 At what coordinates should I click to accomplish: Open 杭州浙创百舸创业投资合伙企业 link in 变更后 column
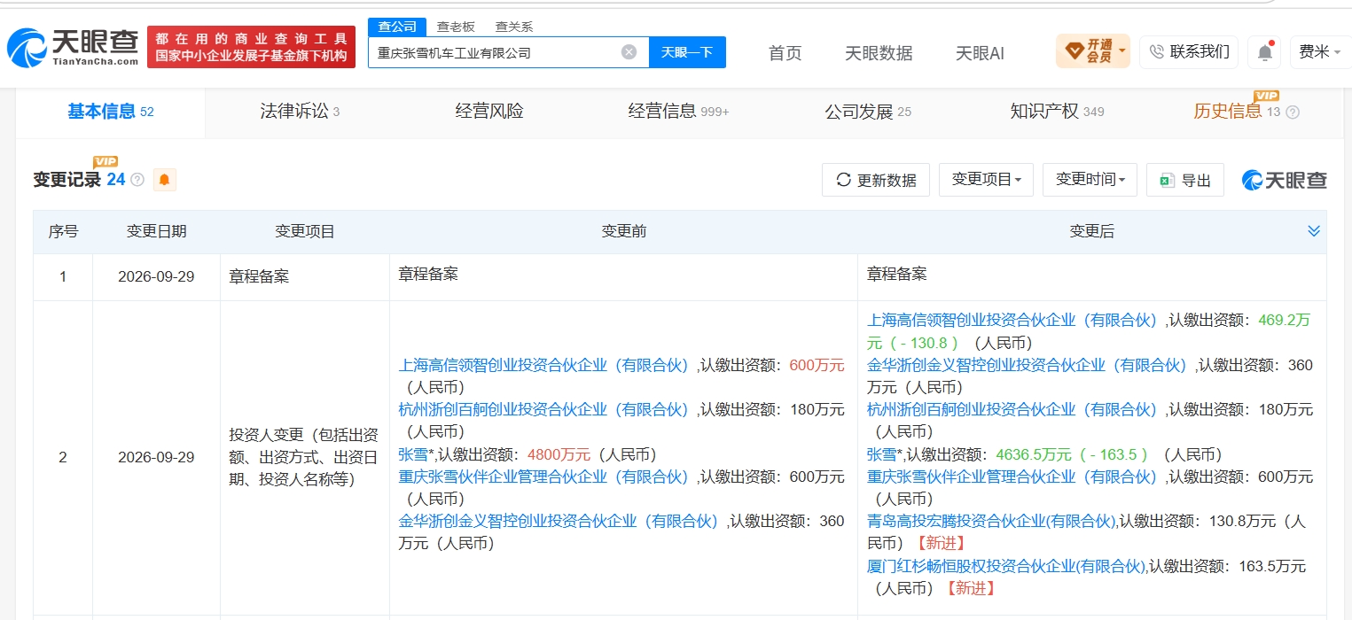pyautogui.click(x=1012, y=409)
